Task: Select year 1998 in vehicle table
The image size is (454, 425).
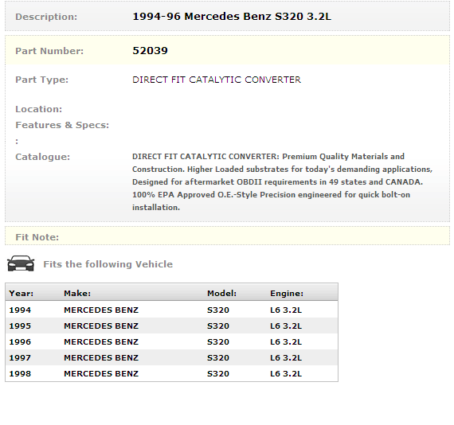Action: coord(20,374)
